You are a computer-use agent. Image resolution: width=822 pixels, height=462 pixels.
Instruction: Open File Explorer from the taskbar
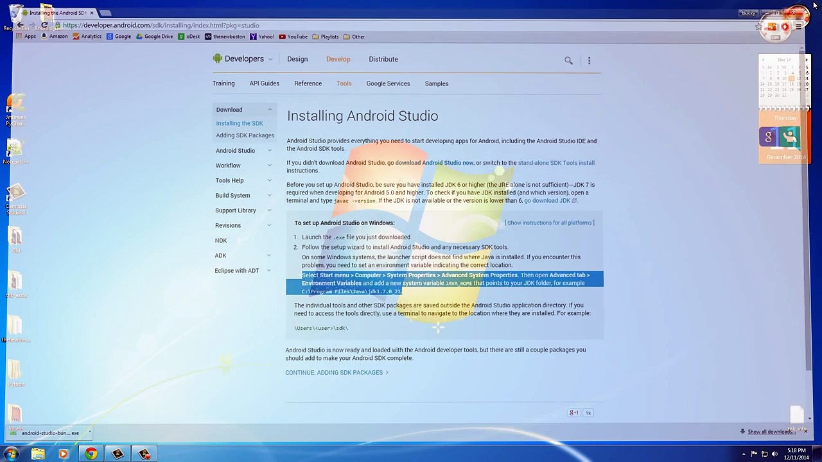tap(38, 454)
